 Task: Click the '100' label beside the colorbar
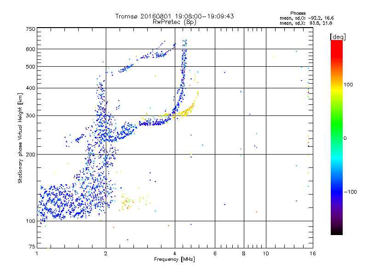tap(348, 85)
